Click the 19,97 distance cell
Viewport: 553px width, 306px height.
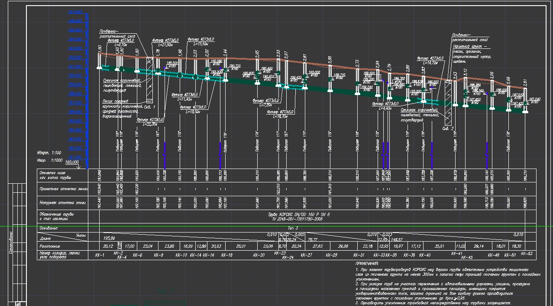[x=398, y=246]
